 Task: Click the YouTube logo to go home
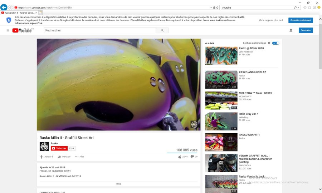(x=23, y=30)
